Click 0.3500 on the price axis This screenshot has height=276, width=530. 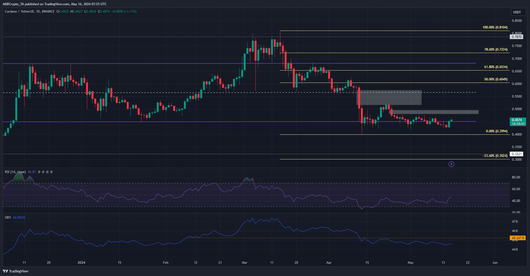point(517,147)
